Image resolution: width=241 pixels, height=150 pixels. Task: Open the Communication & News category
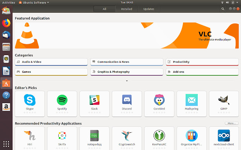point(127,62)
